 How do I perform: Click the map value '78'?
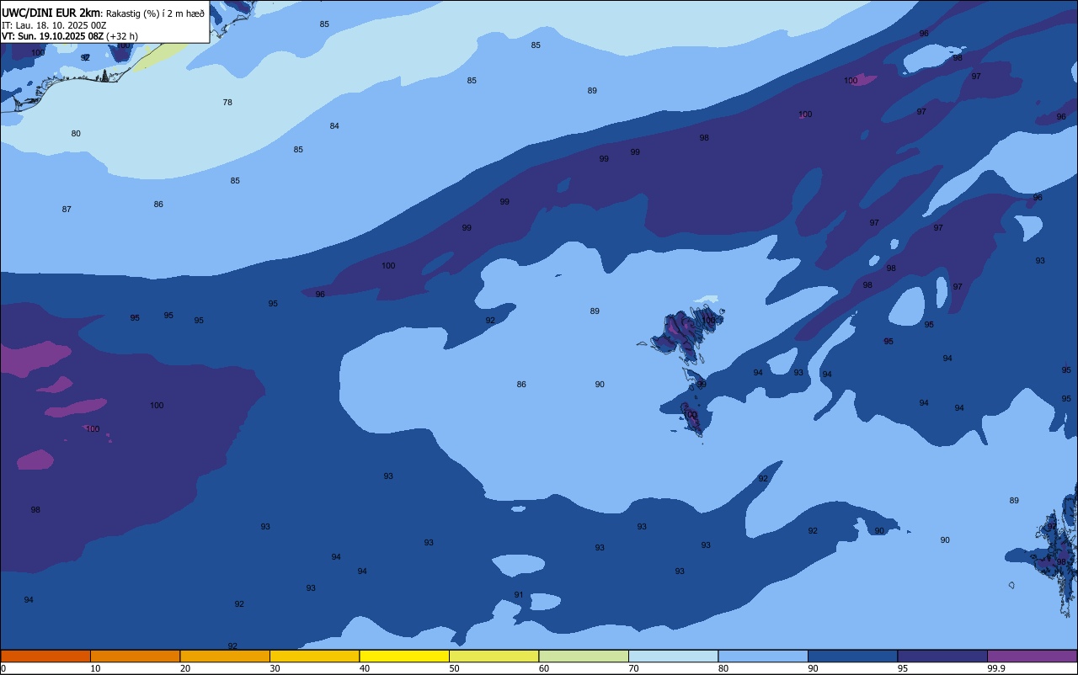(x=227, y=103)
